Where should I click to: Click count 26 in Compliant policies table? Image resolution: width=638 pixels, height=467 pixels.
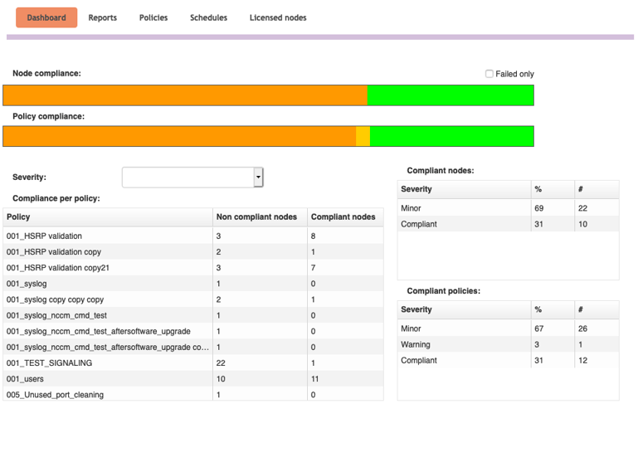pyautogui.click(x=582, y=328)
